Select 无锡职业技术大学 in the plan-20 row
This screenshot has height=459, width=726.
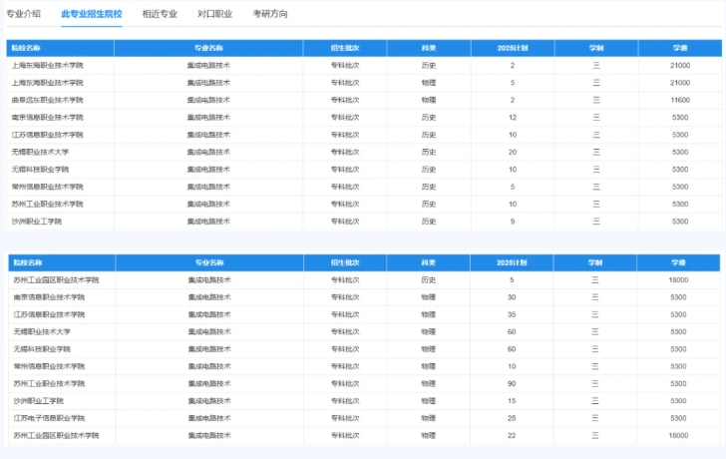click(x=40, y=152)
